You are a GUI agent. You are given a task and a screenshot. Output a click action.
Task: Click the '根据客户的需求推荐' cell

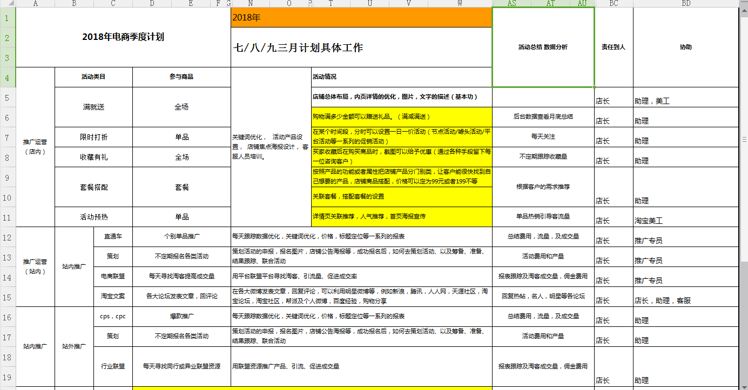click(x=543, y=187)
